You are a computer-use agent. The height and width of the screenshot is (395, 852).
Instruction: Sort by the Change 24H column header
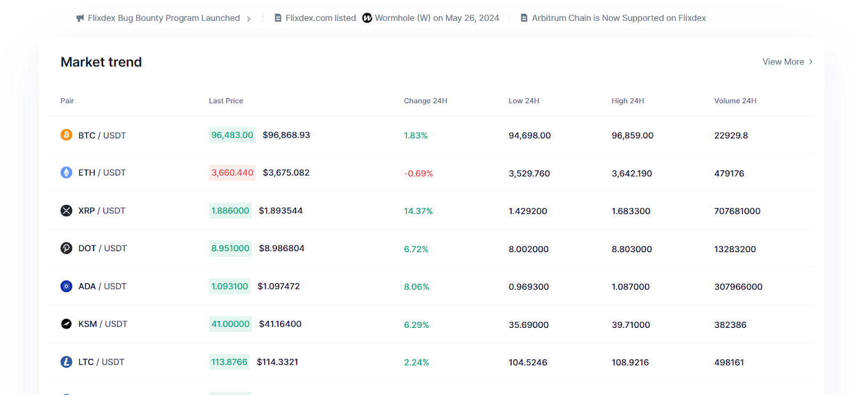[x=425, y=101]
